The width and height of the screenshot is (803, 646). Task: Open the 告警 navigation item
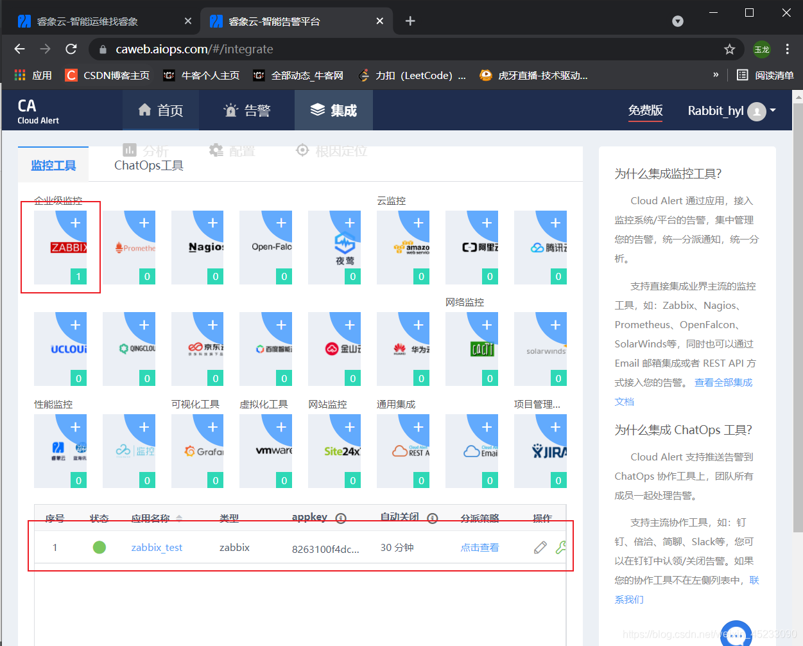tap(247, 110)
